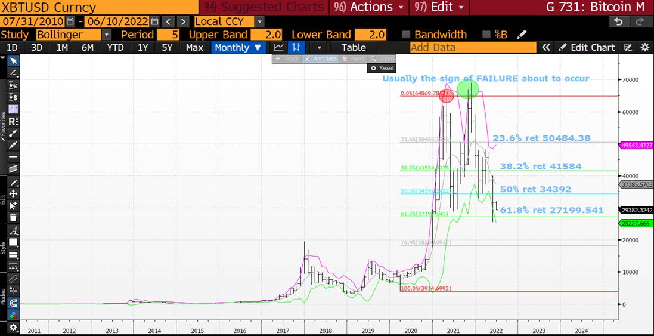Select the 5Y time range

[x=167, y=48]
